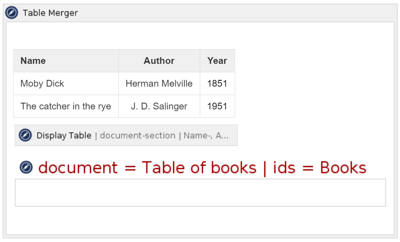Click the Display Table macro pencil icon

pyautogui.click(x=25, y=135)
